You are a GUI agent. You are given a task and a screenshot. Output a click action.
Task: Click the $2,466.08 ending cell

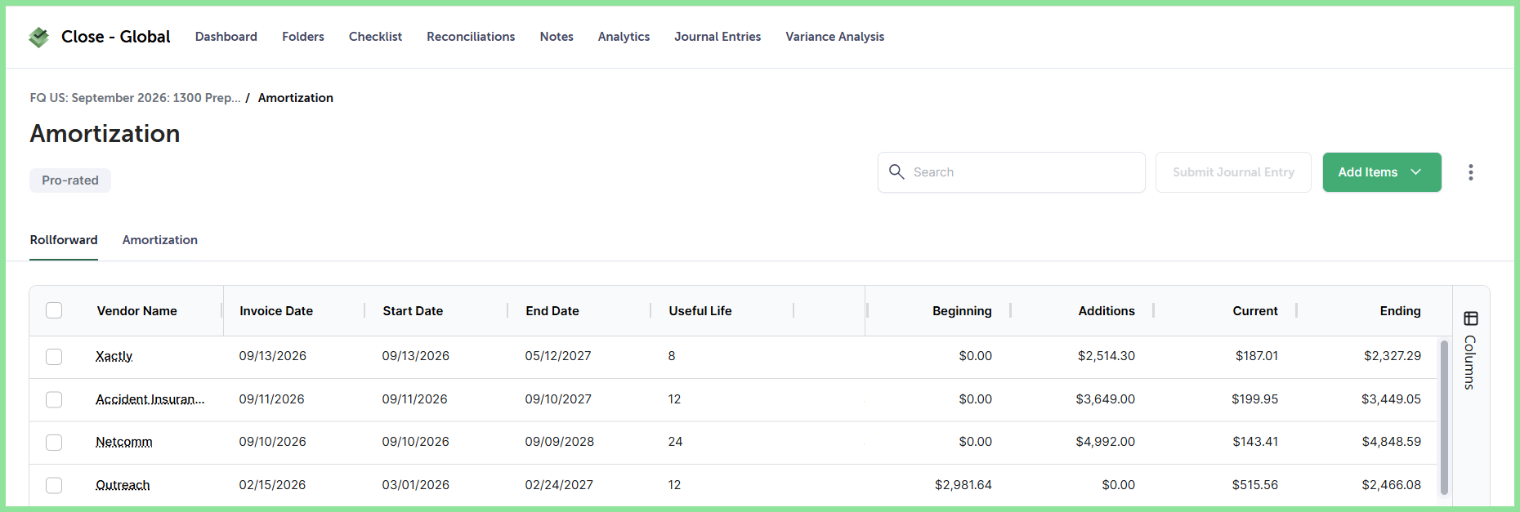1392,485
